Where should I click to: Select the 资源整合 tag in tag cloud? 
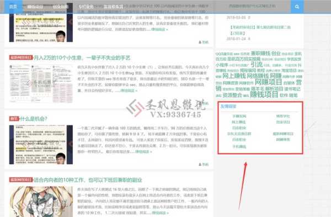(x=232, y=95)
